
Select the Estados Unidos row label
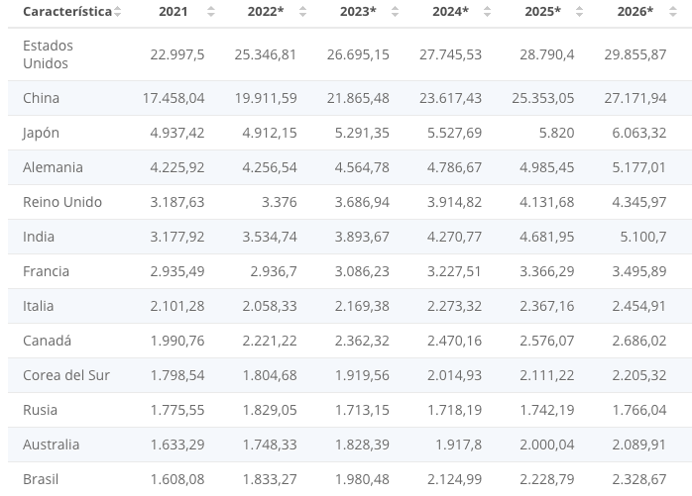pos(49,54)
